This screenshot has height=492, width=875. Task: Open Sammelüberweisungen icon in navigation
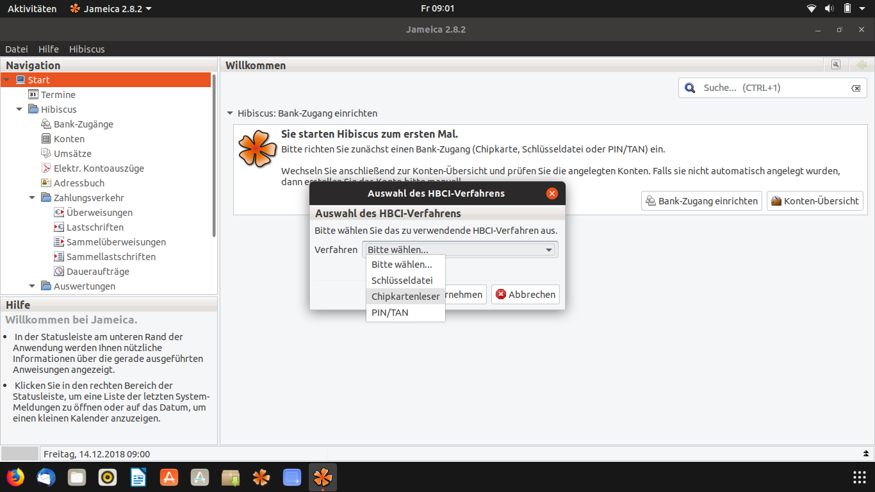[59, 242]
